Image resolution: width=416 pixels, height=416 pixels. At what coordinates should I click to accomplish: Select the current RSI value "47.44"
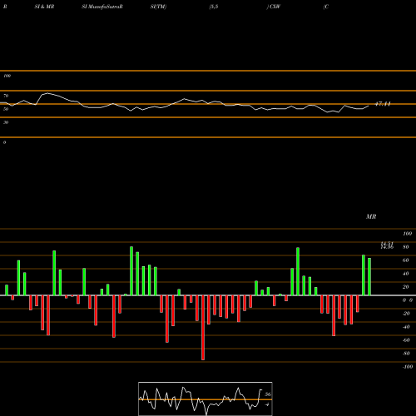tap(383, 104)
